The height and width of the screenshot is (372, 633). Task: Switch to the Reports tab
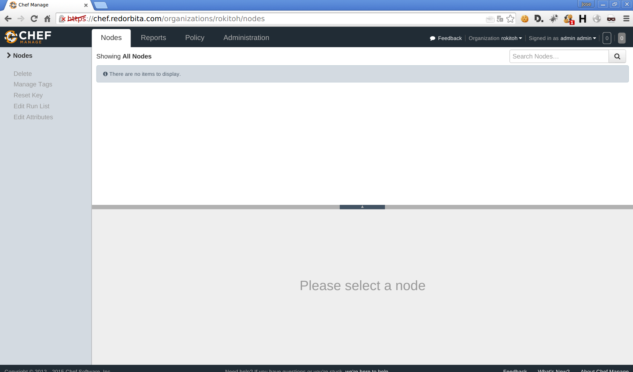pos(153,38)
